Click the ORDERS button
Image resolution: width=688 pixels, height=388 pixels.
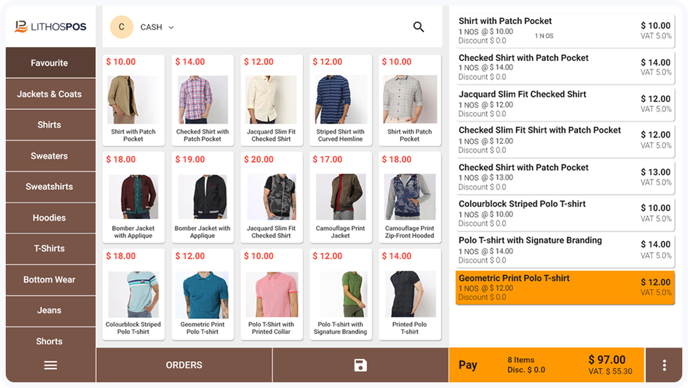click(x=184, y=365)
